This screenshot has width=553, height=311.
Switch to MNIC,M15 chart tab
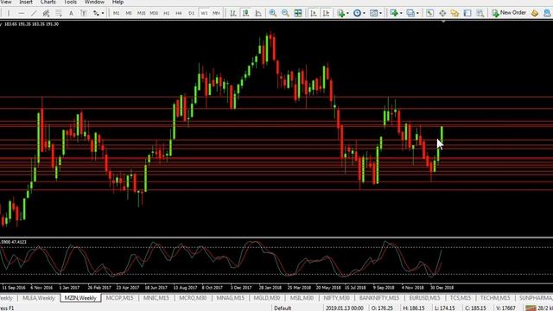tap(156, 298)
